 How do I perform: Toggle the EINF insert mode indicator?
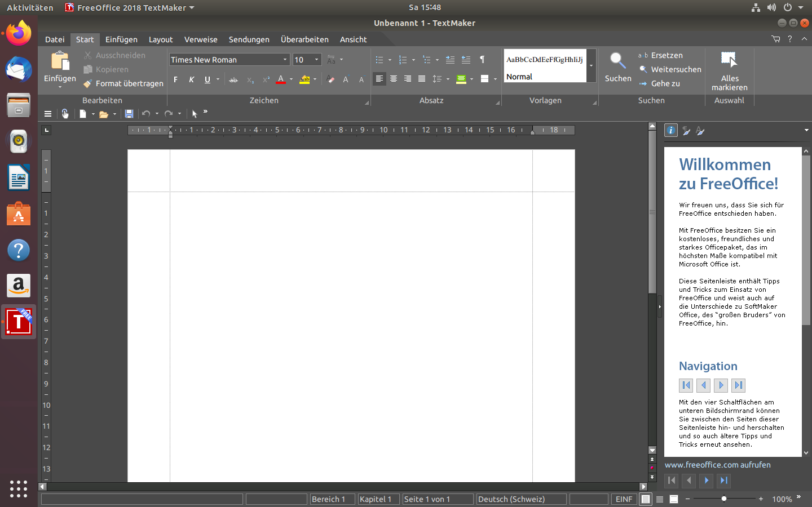click(624, 499)
